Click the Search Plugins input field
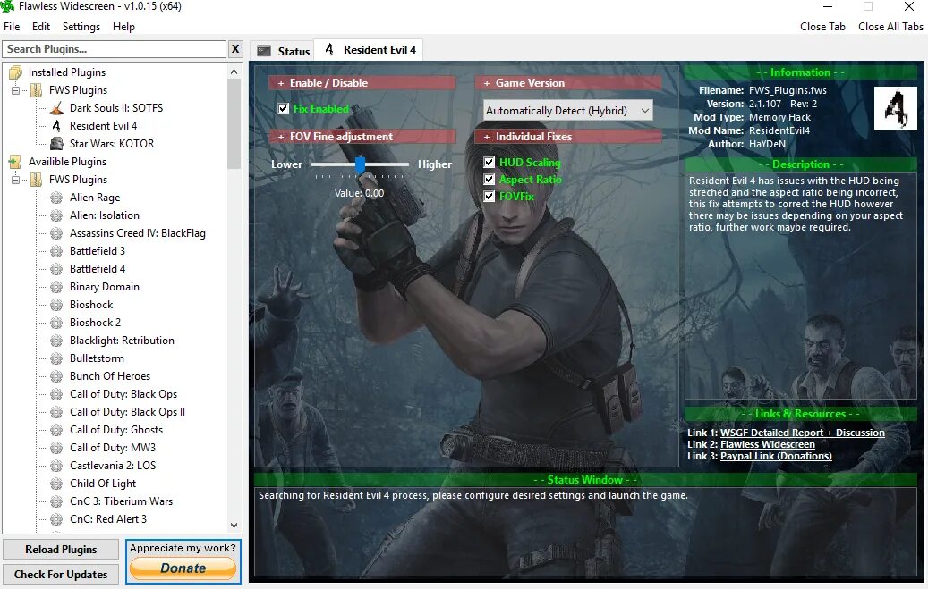The image size is (928, 589). point(115,49)
